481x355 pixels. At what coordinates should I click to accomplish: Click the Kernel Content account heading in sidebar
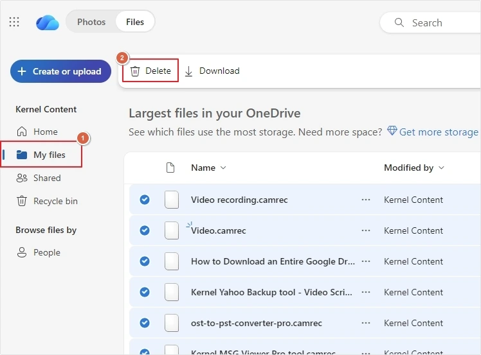coord(46,109)
